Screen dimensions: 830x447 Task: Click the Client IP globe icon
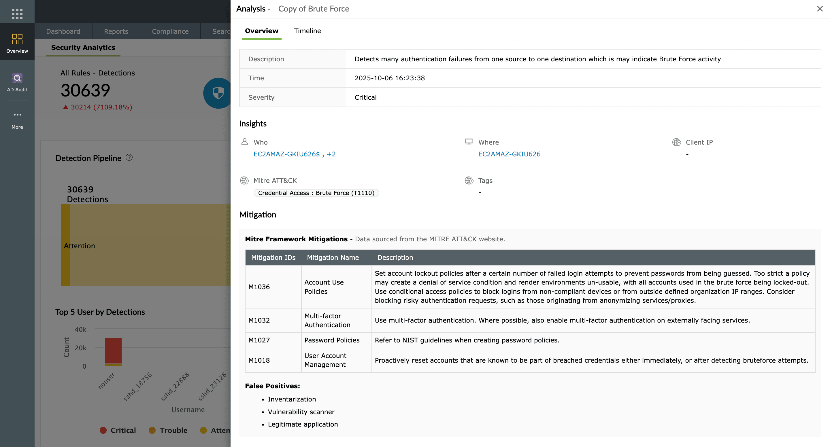coord(676,142)
